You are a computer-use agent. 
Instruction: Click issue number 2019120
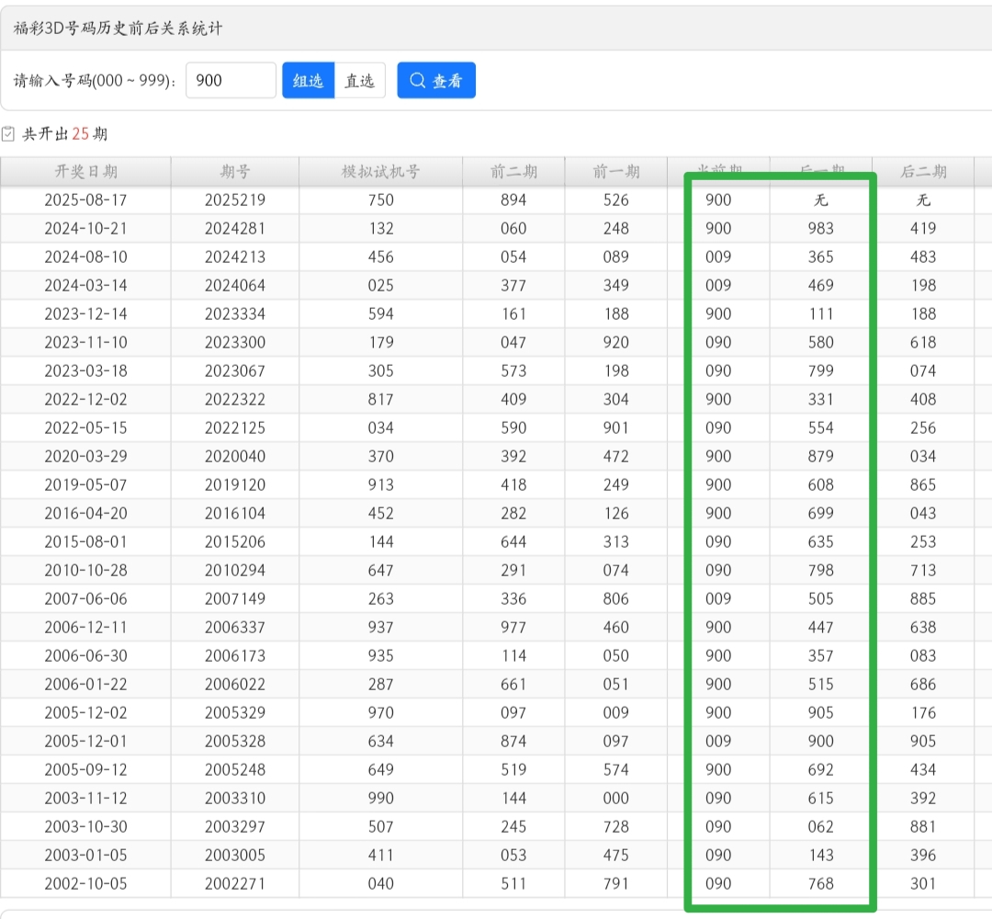tap(235, 485)
